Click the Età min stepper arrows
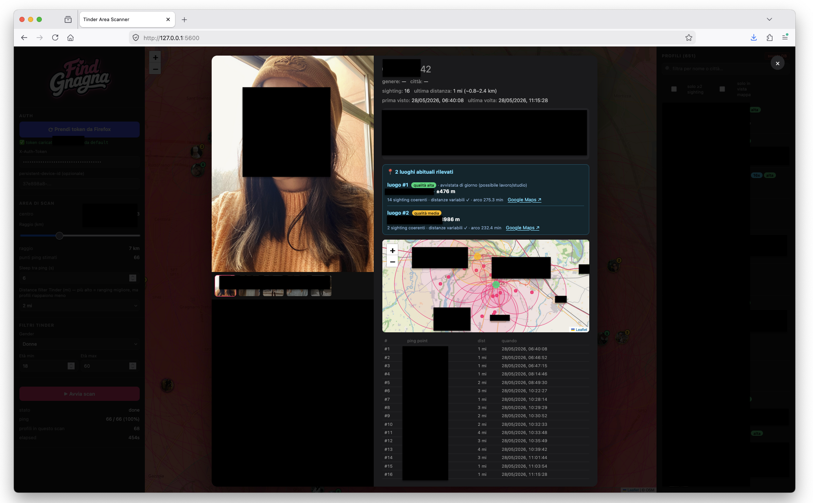The width and height of the screenshot is (813, 503). point(71,366)
